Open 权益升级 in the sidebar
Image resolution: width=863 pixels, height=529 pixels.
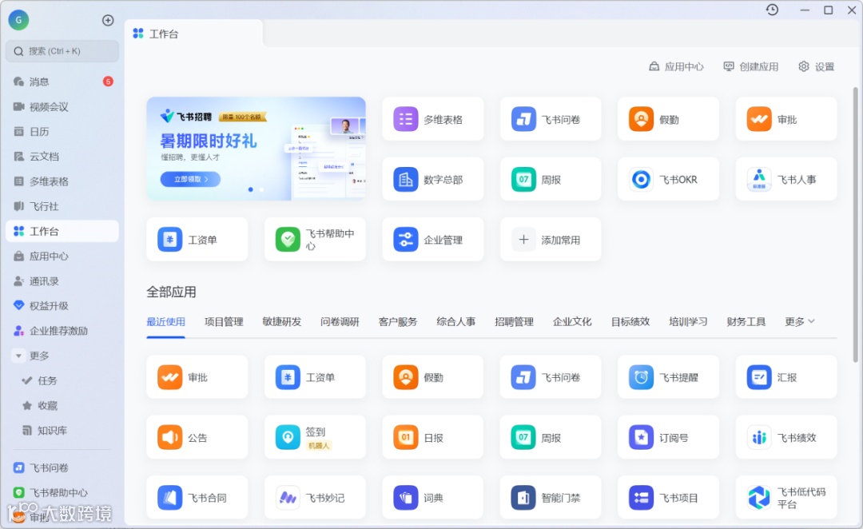pyautogui.click(x=62, y=305)
